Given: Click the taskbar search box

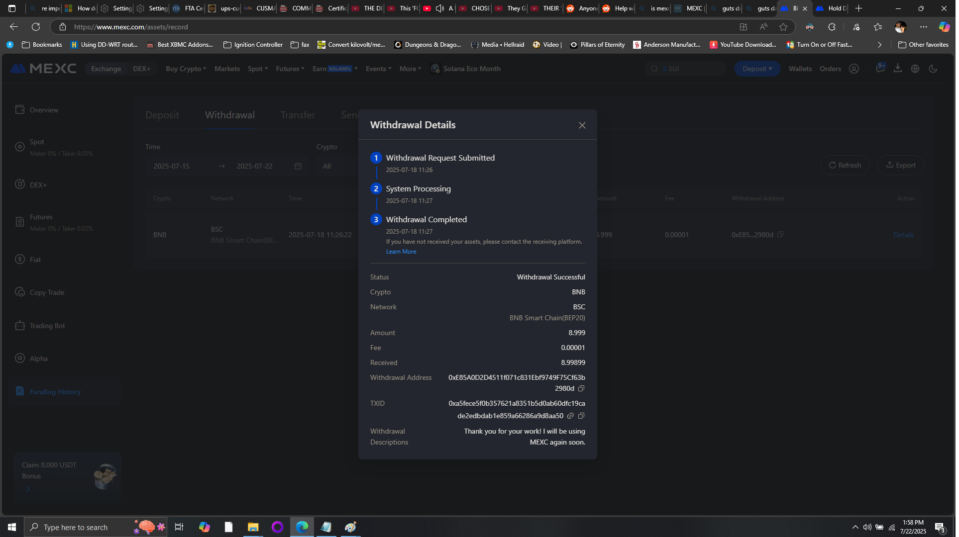Looking at the screenshot, I should tap(96, 527).
